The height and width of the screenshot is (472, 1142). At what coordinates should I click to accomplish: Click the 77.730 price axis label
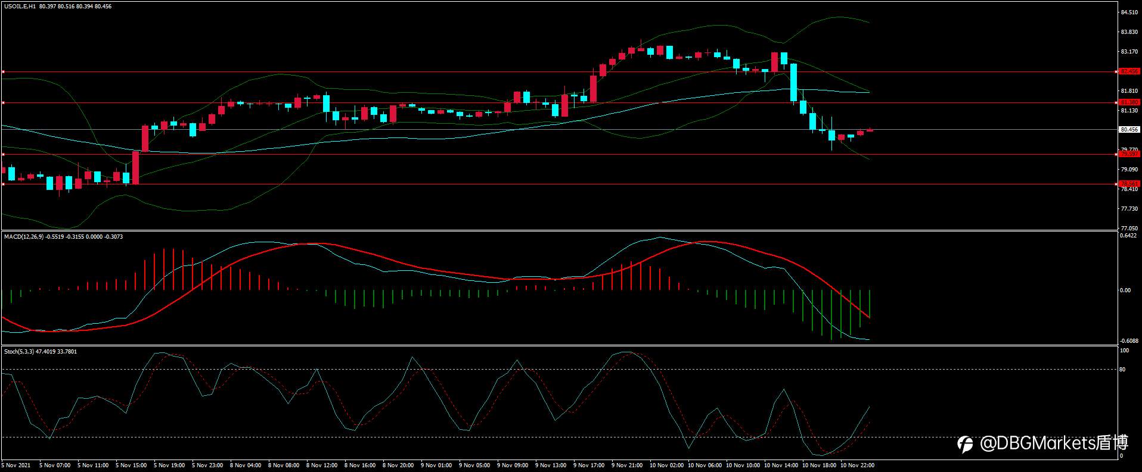point(1129,209)
